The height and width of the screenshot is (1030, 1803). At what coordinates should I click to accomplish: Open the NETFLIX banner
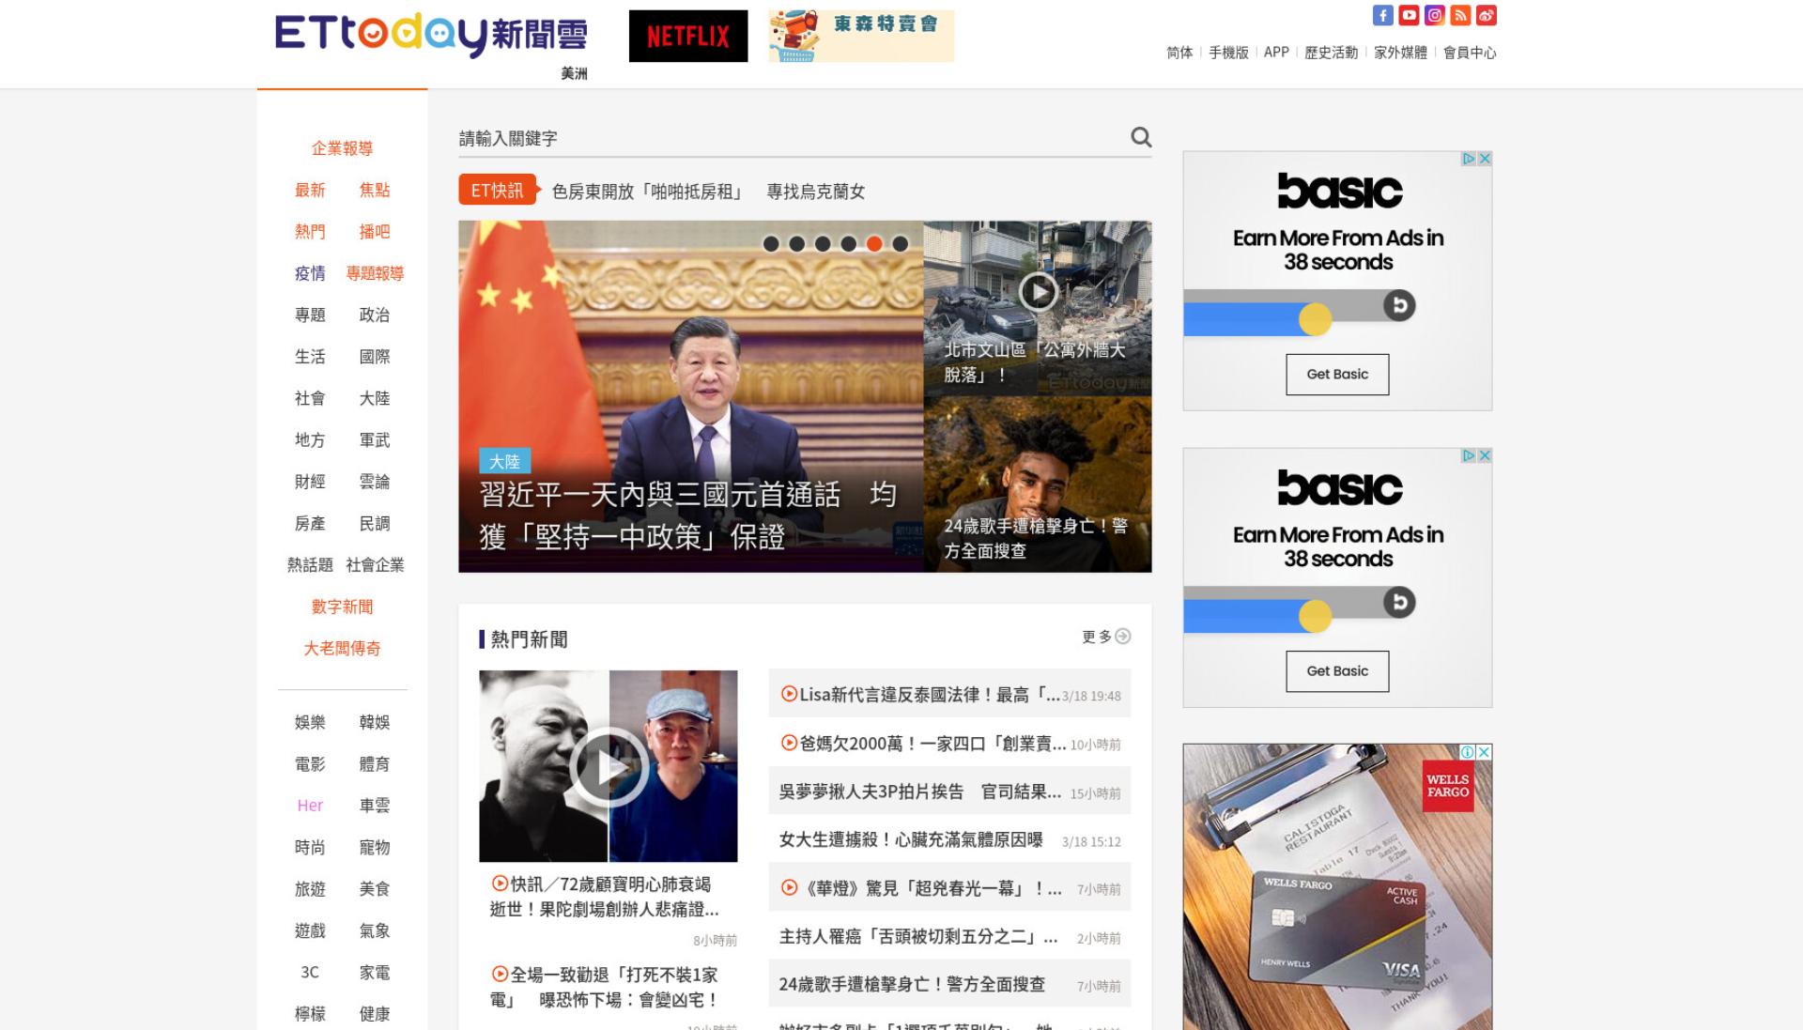(688, 36)
